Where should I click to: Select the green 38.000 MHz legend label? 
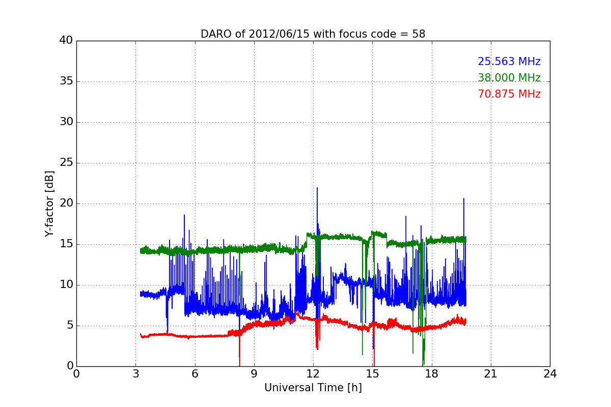pyautogui.click(x=509, y=78)
